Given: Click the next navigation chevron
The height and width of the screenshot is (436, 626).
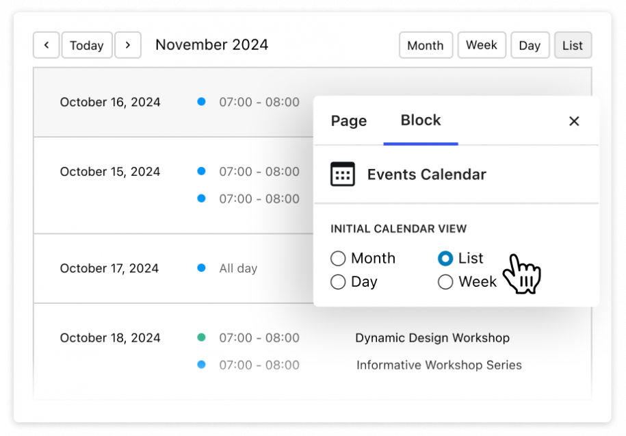Looking at the screenshot, I should [128, 44].
